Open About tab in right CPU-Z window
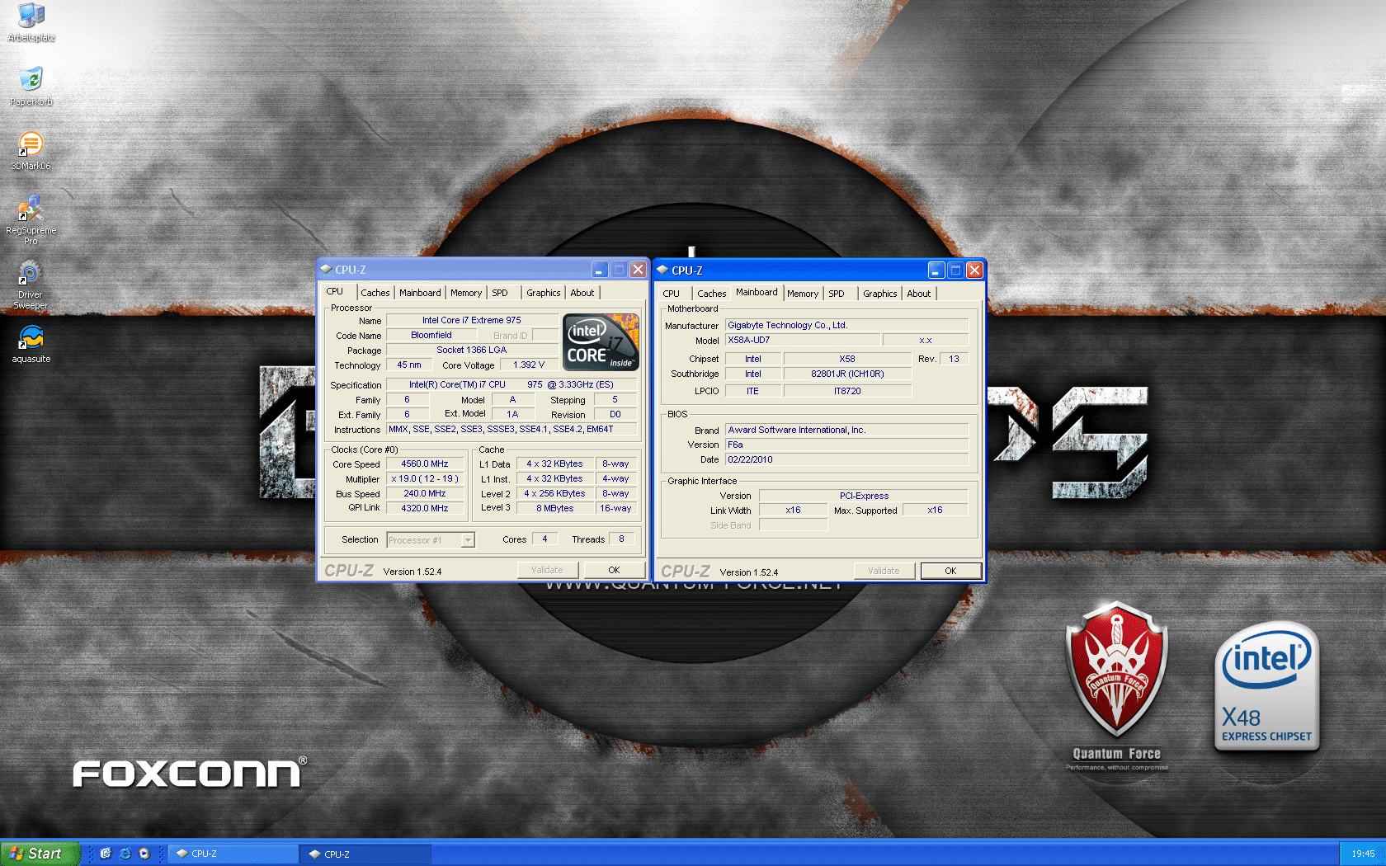This screenshot has width=1386, height=866. click(x=919, y=294)
